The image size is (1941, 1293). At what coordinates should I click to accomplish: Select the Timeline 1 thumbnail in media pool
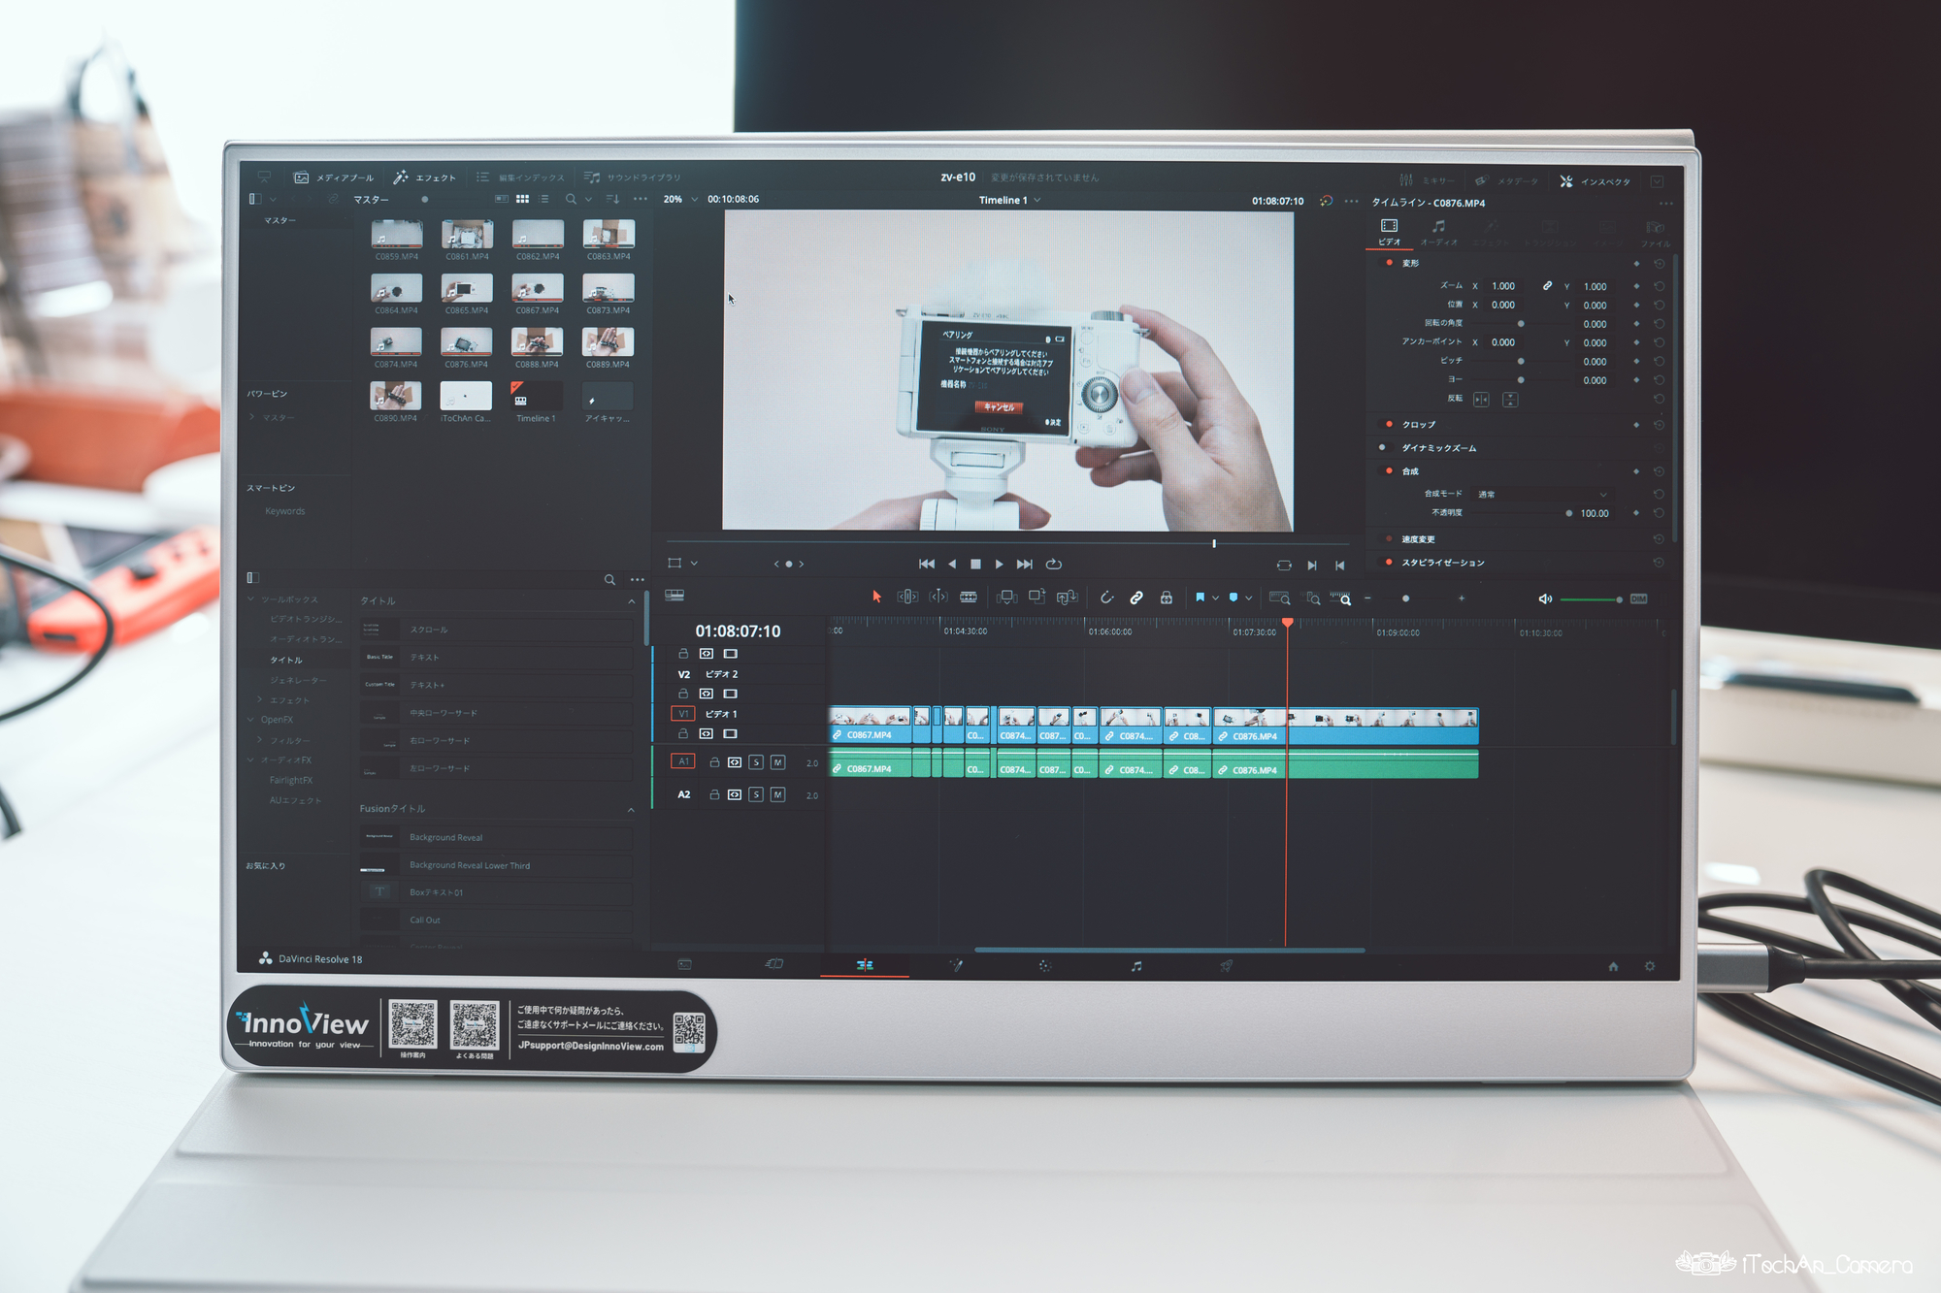point(536,396)
